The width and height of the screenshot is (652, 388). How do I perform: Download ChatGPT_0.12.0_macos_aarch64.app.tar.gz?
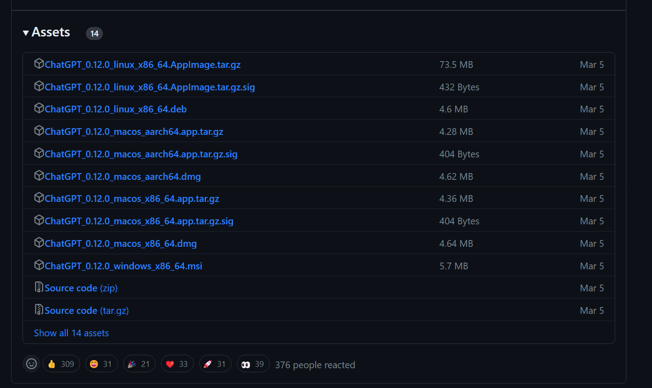point(134,132)
